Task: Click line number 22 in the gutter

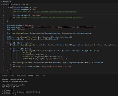Action: (x=3, y=43)
